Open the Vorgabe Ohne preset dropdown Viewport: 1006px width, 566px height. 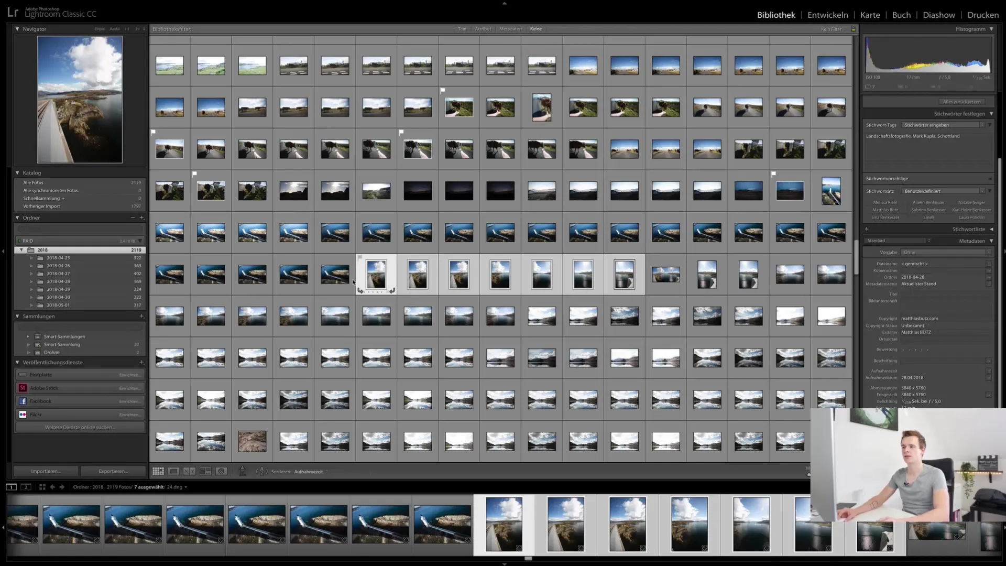946,252
